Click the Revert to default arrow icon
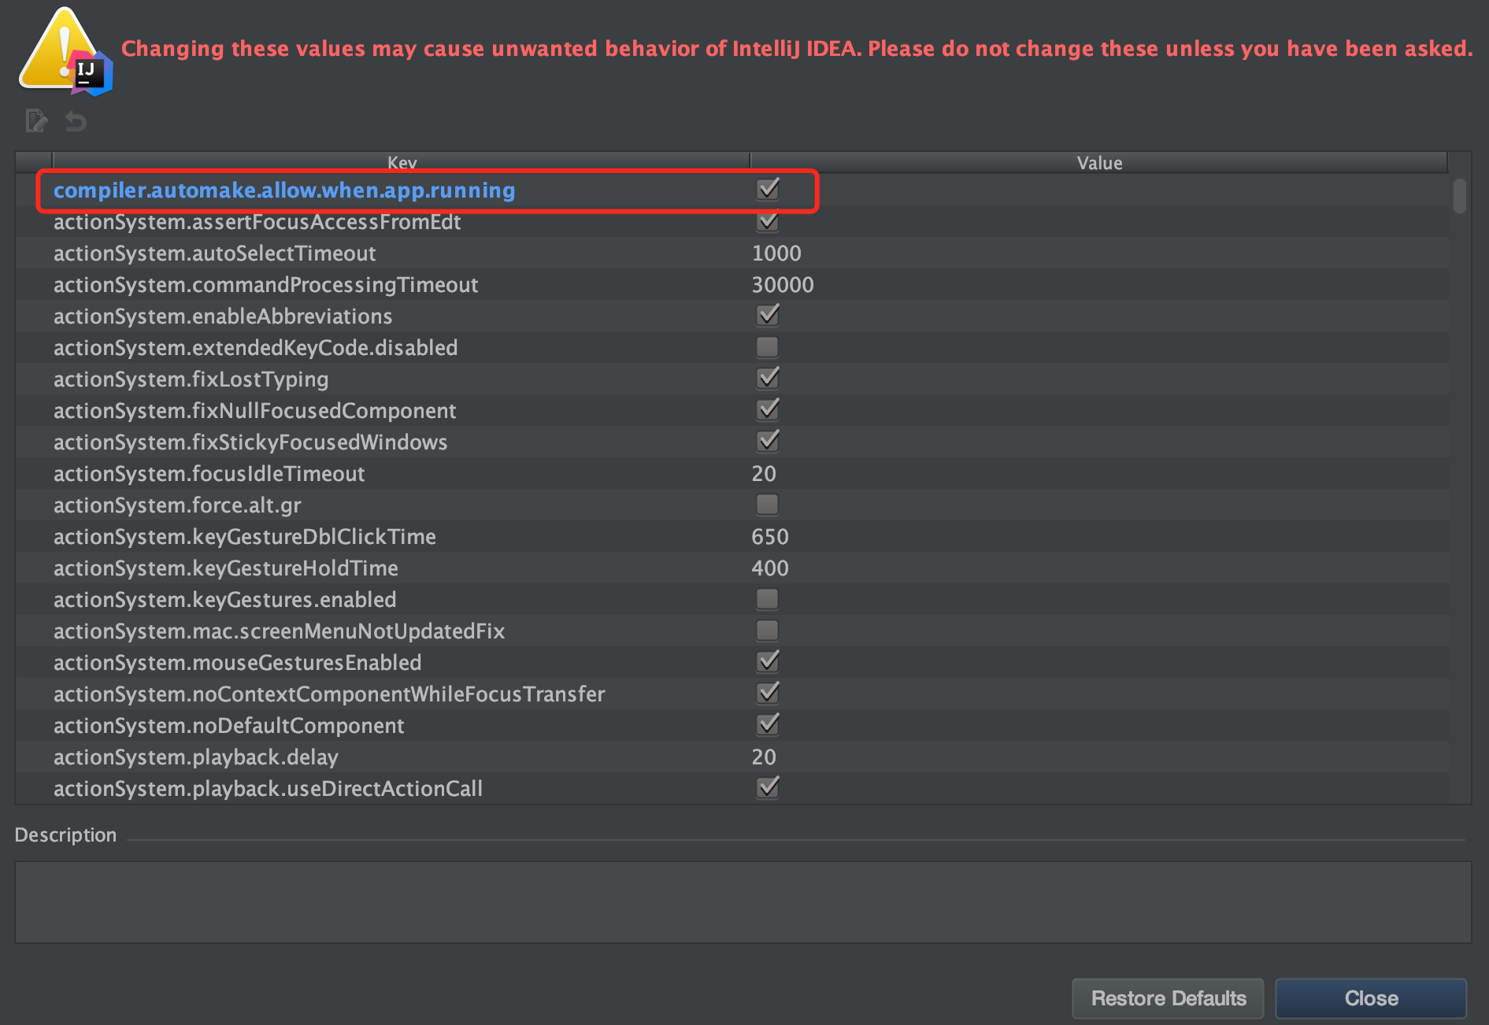The height and width of the screenshot is (1025, 1489). (x=76, y=121)
